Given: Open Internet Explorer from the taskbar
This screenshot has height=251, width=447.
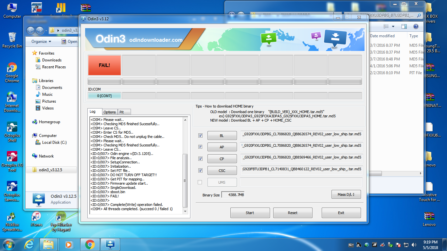Looking at the screenshot, I should pos(29,244).
